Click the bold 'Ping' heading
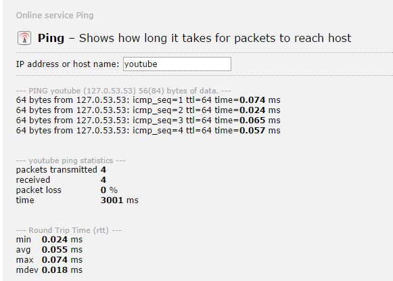Image resolution: width=393 pixels, height=281 pixels. pyautogui.click(x=51, y=38)
